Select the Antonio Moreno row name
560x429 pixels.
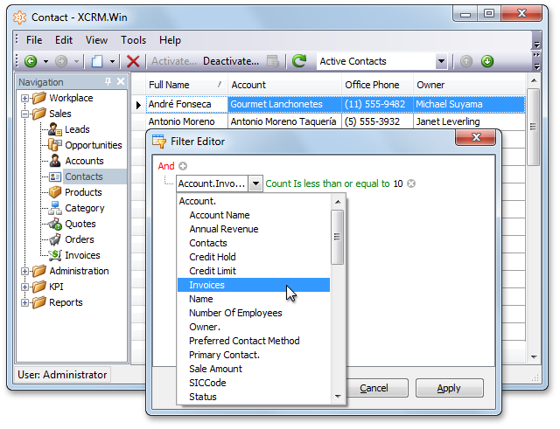(181, 121)
